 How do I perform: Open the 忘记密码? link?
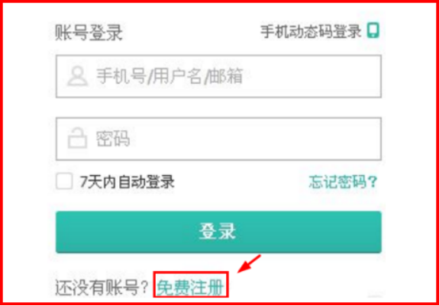point(344,182)
